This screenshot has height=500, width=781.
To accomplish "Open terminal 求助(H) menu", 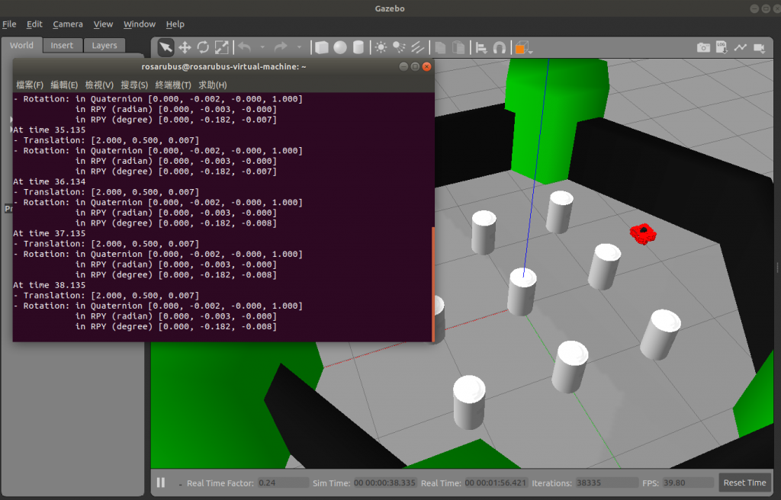I will pos(213,85).
